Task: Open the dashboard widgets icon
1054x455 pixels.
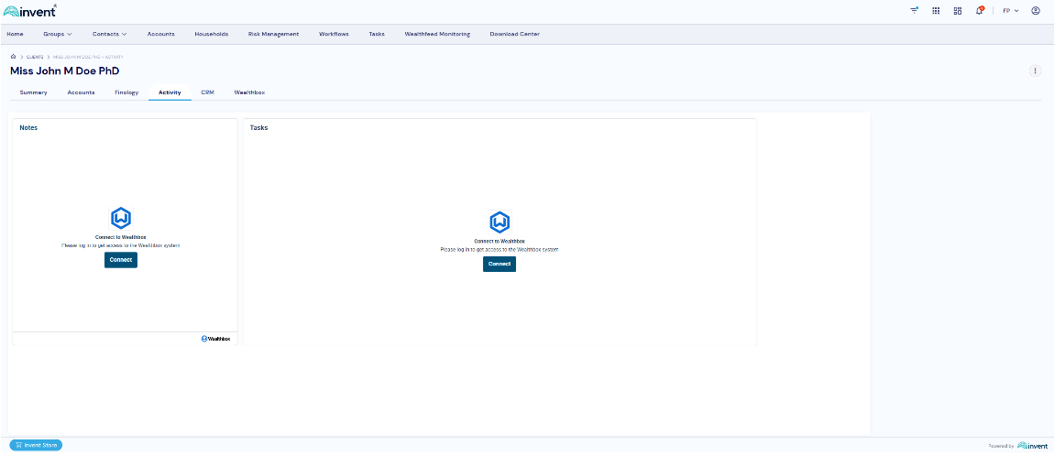Action: tap(958, 11)
